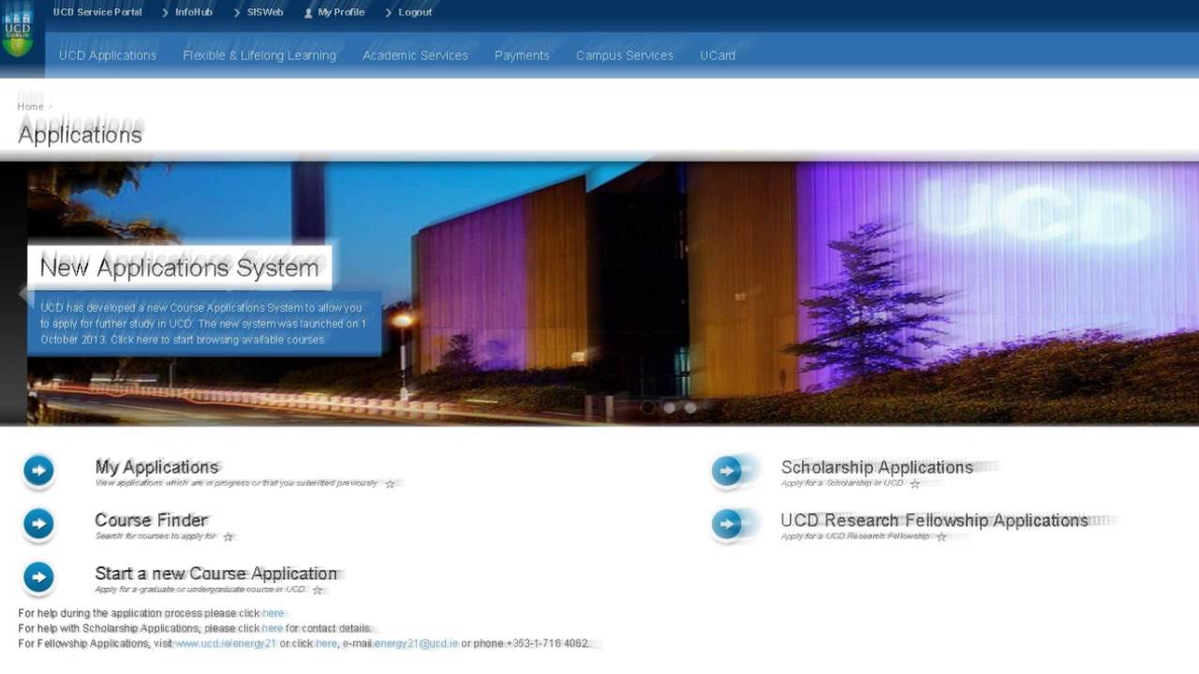Open the Campus Services menu
The width and height of the screenshot is (1199, 674).
click(625, 55)
